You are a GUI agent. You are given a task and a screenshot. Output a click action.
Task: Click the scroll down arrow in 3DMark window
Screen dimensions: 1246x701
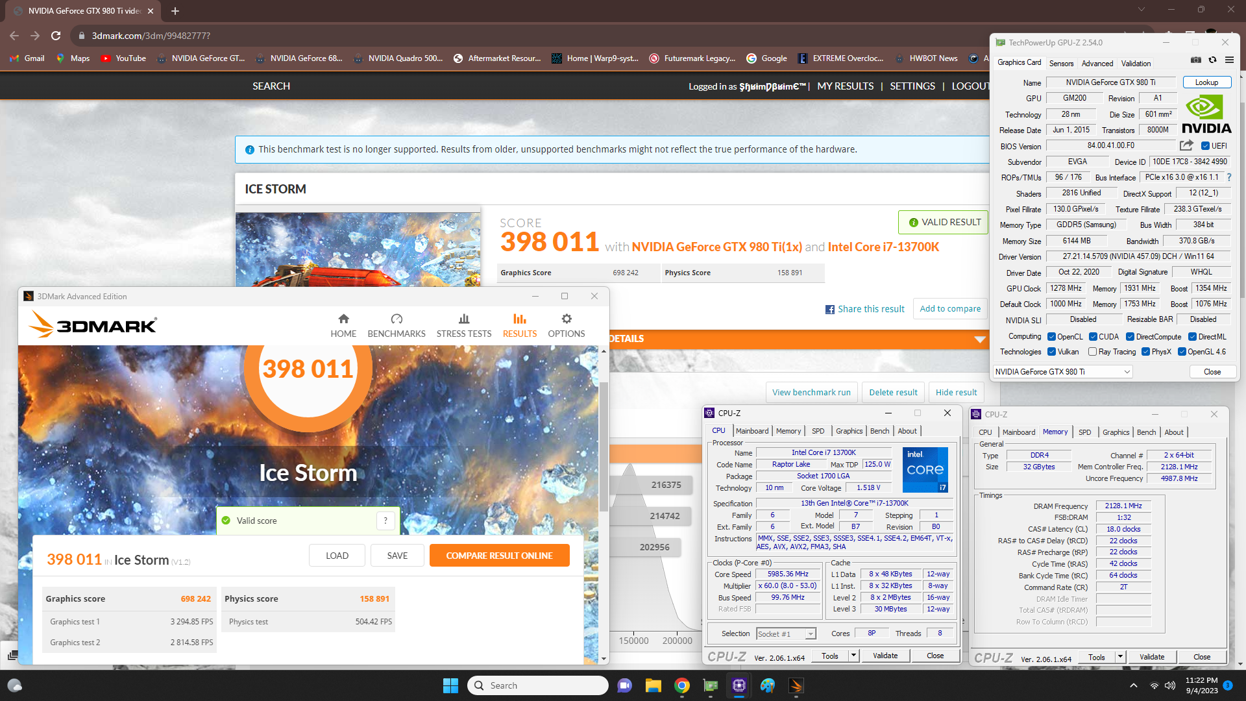pyautogui.click(x=604, y=659)
